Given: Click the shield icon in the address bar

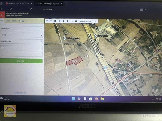Looking at the screenshot, I should 31,9.
